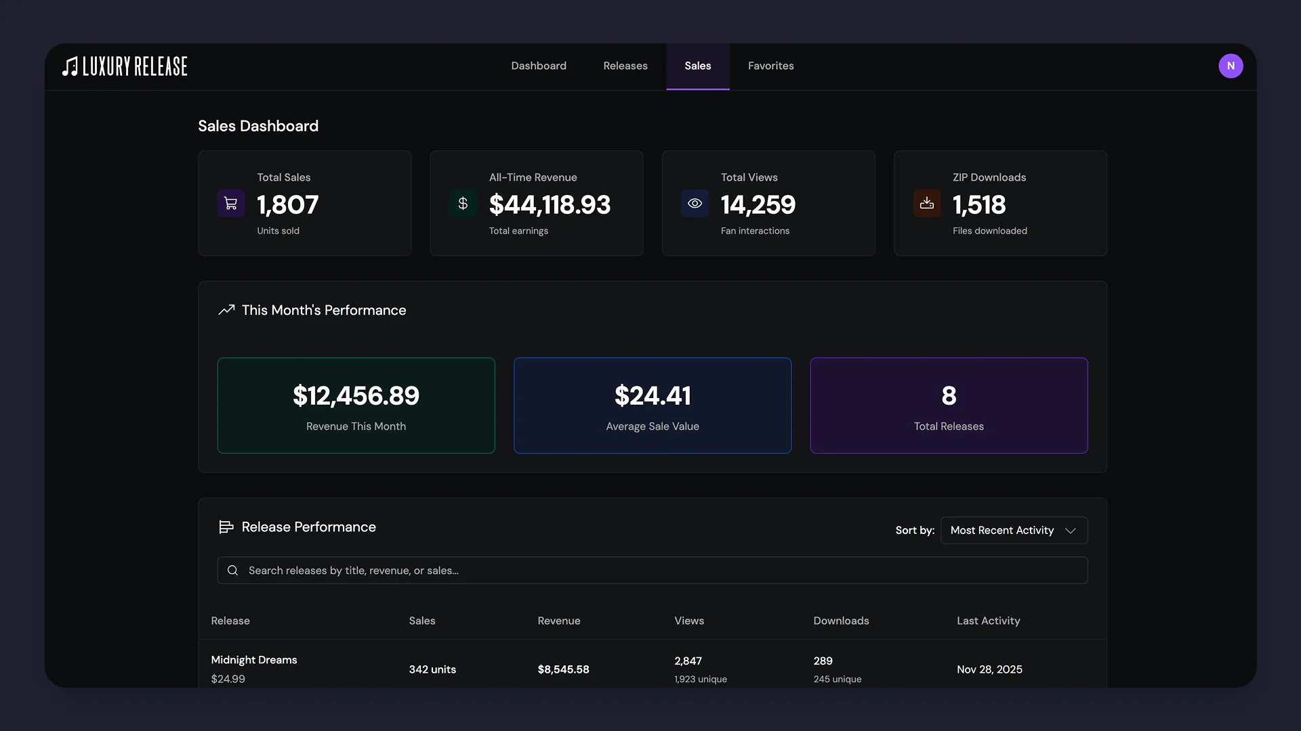Select the Sales tab in the navigation

coord(697,66)
